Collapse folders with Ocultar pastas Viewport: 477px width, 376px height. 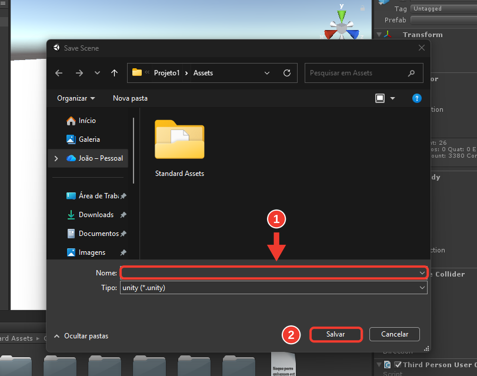click(81, 336)
